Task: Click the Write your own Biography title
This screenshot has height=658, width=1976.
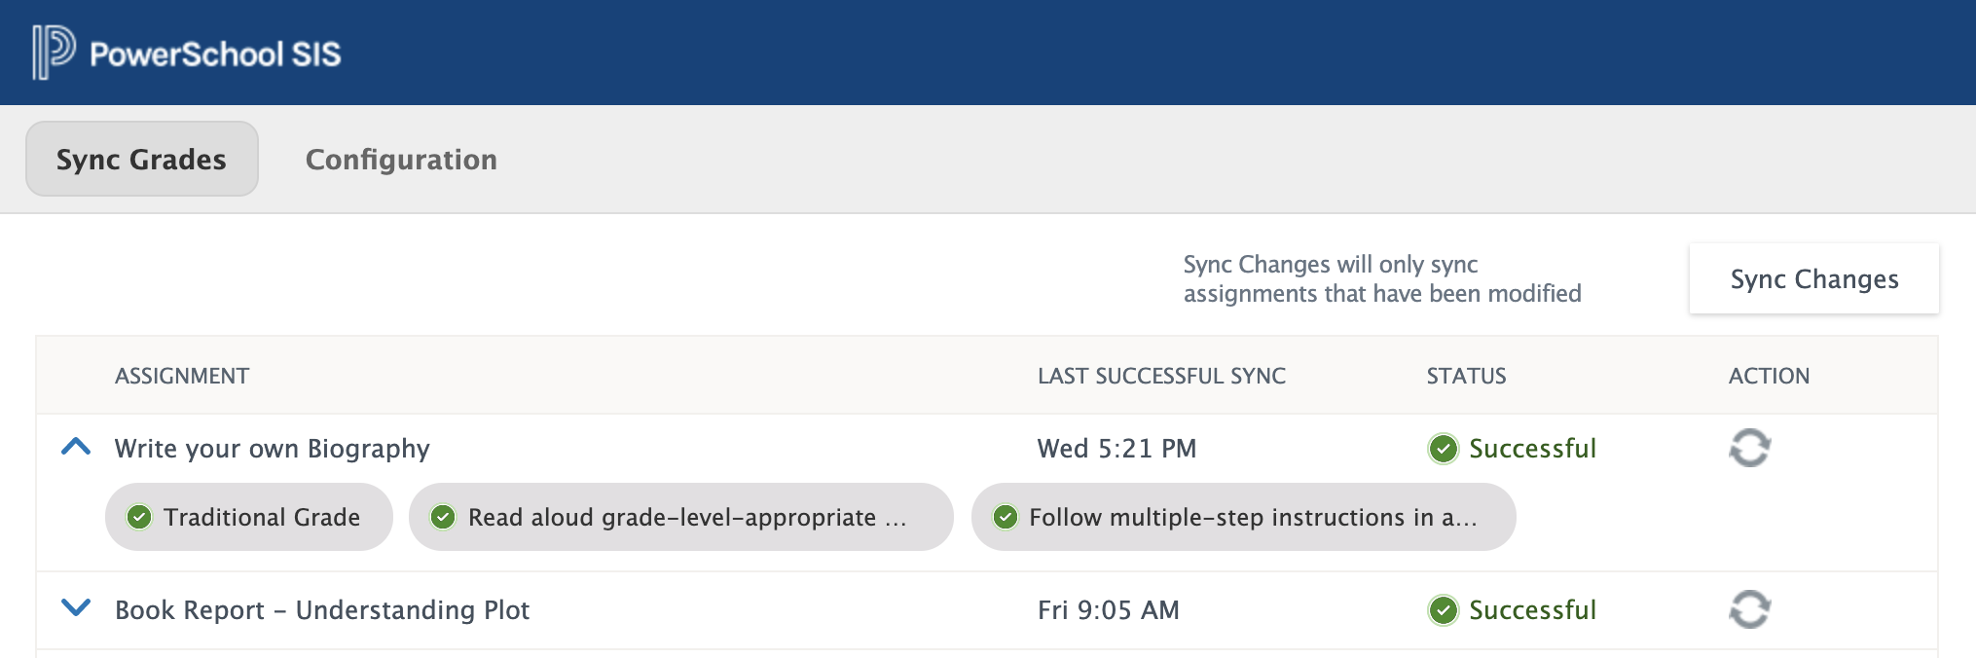Action: [x=272, y=449]
